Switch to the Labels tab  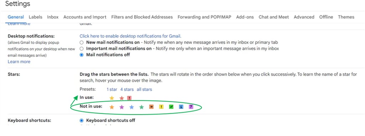pyautogui.click(x=36, y=17)
